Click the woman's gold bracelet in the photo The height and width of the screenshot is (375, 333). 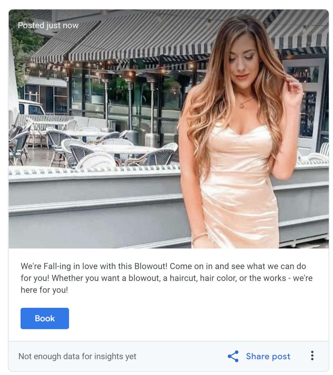[x=199, y=237]
